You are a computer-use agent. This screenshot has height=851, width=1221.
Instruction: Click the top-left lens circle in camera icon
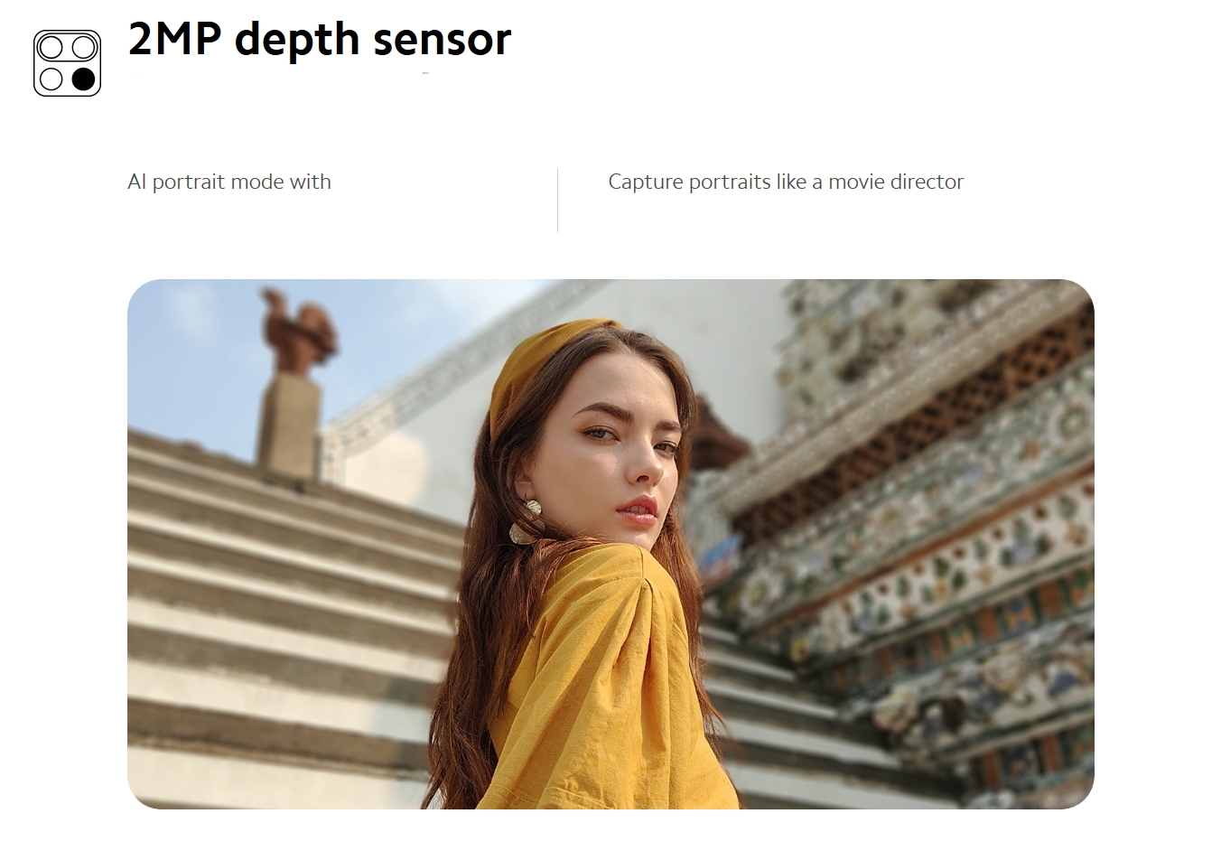pyautogui.click(x=51, y=47)
